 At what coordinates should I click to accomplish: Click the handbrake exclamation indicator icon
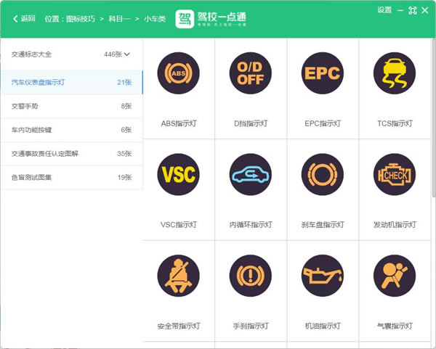coord(251,276)
